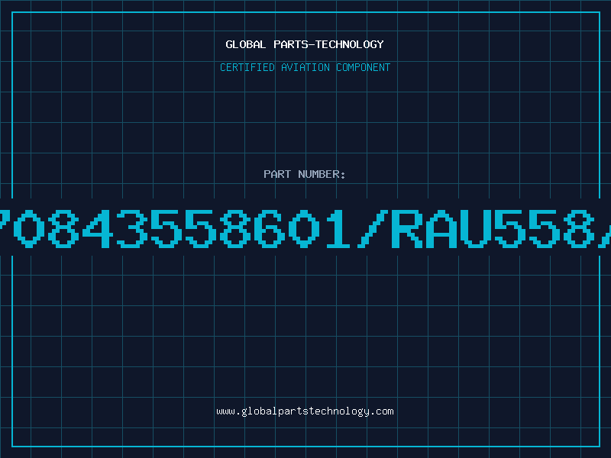Click the large scrolling part number text

click(305, 228)
